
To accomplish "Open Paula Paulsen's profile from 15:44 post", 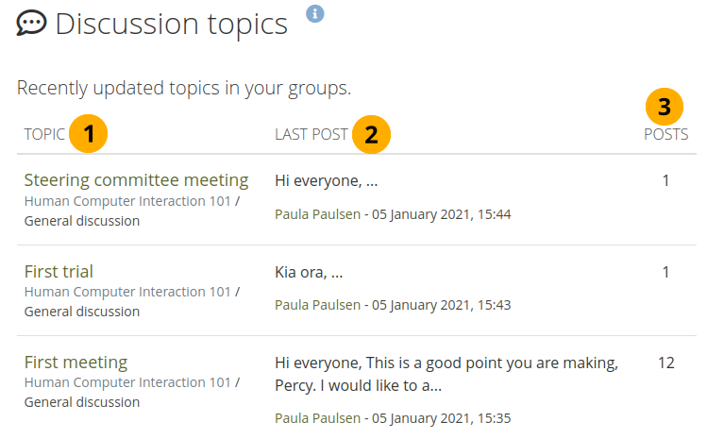I will [x=317, y=214].
